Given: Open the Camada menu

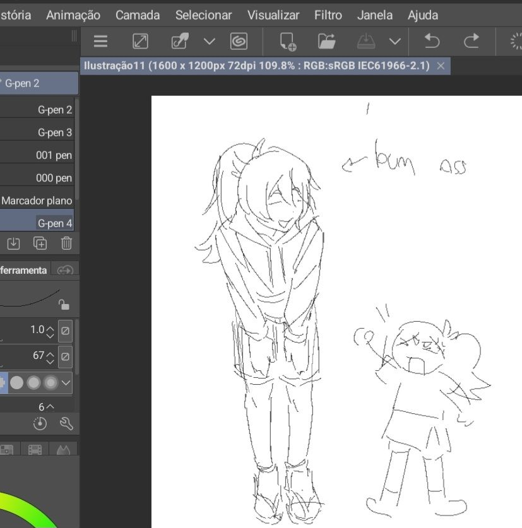Looking at the screenshot, I should point(138,15).
